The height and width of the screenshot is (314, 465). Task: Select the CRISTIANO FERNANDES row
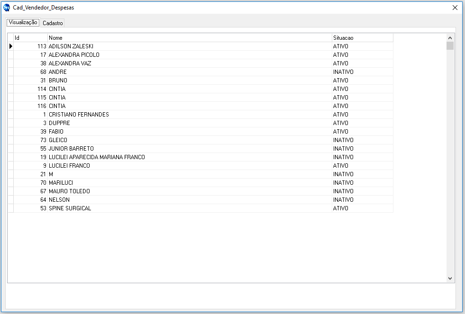pos(79,115)
